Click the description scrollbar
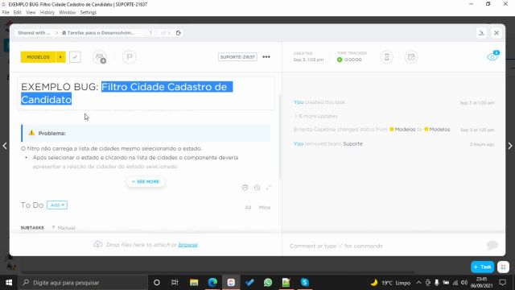 point(280,136)
